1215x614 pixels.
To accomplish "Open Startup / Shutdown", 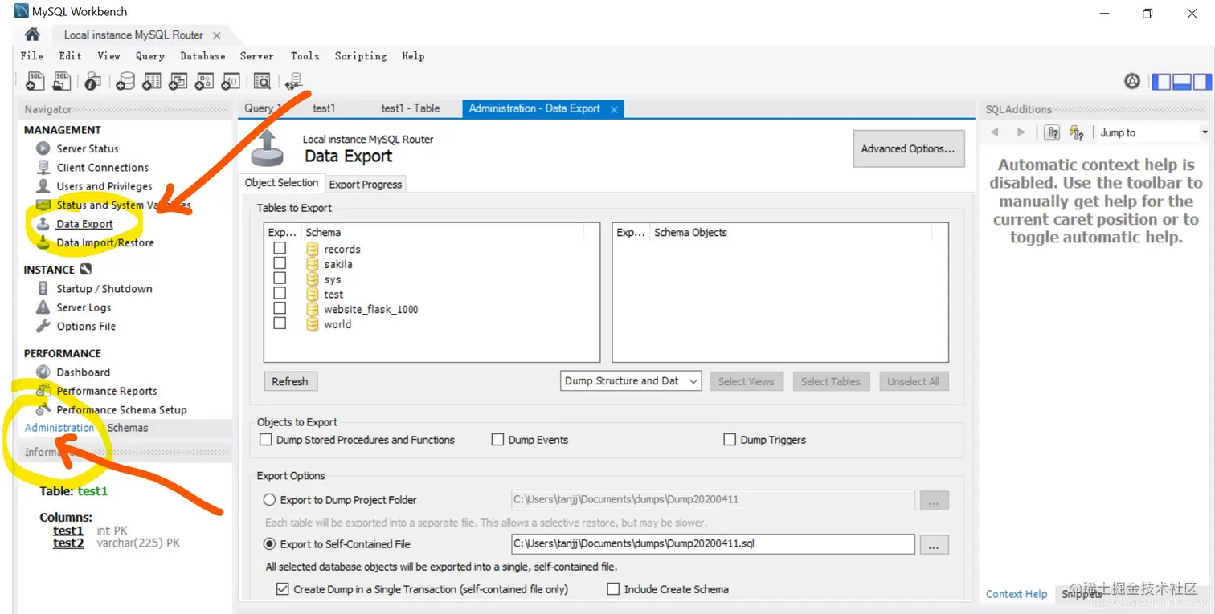I will point(104,288).
